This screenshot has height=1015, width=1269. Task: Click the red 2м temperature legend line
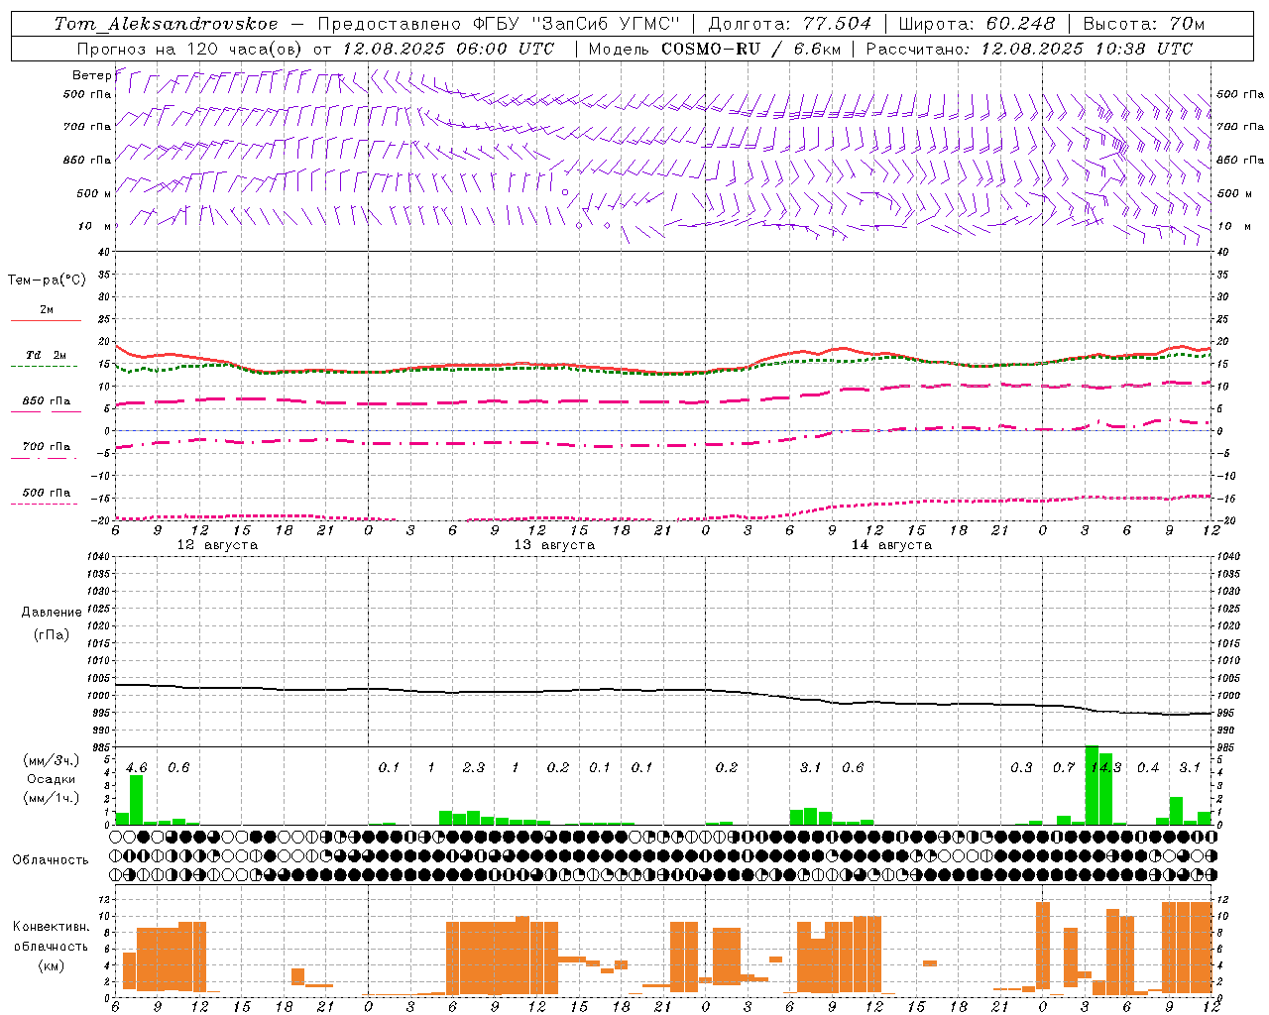click(46, 320)
